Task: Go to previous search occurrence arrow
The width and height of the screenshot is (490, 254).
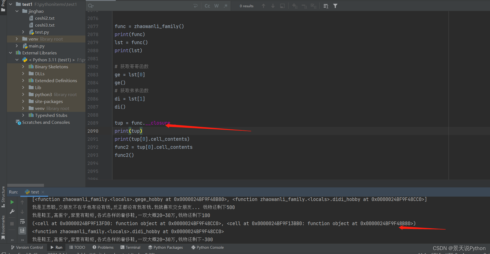Action: point(264,6)
